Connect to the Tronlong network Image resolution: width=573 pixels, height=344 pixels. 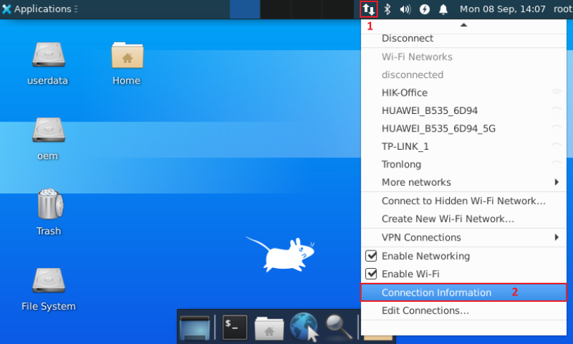coord(464,164)
